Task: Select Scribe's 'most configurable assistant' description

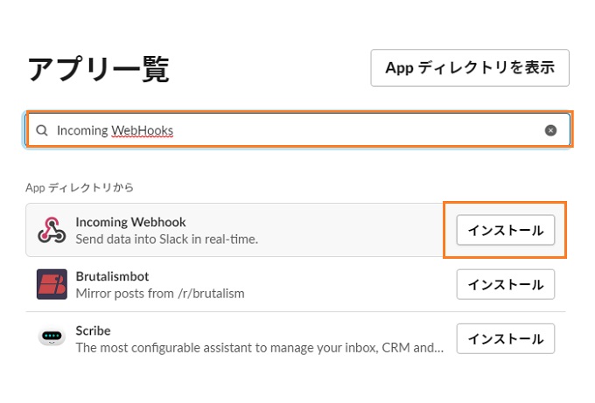Action: [260, 348]
